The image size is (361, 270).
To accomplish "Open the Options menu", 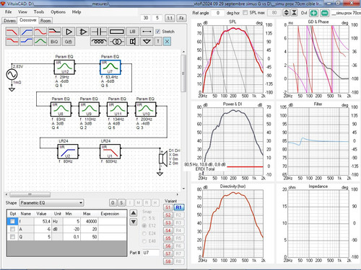I will point(58,12).
